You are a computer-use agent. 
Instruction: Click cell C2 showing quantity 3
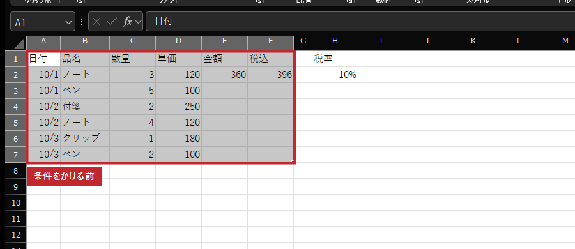(x=133, y=75)
